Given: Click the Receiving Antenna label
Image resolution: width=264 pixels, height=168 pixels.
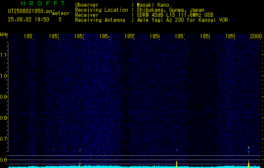Looking at the screenshot, I should [100, 20].
